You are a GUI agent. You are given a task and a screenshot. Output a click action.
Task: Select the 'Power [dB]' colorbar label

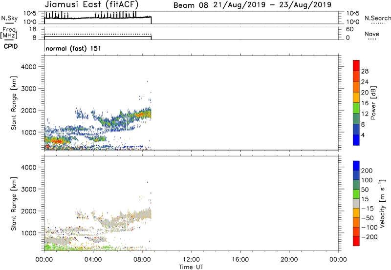click(x=373, y=103)
